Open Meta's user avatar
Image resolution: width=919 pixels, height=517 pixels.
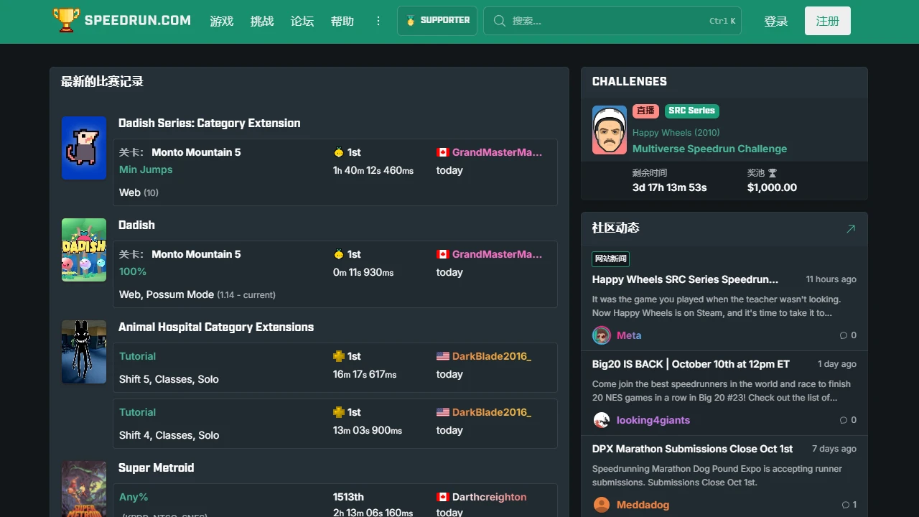click(602, 335)
